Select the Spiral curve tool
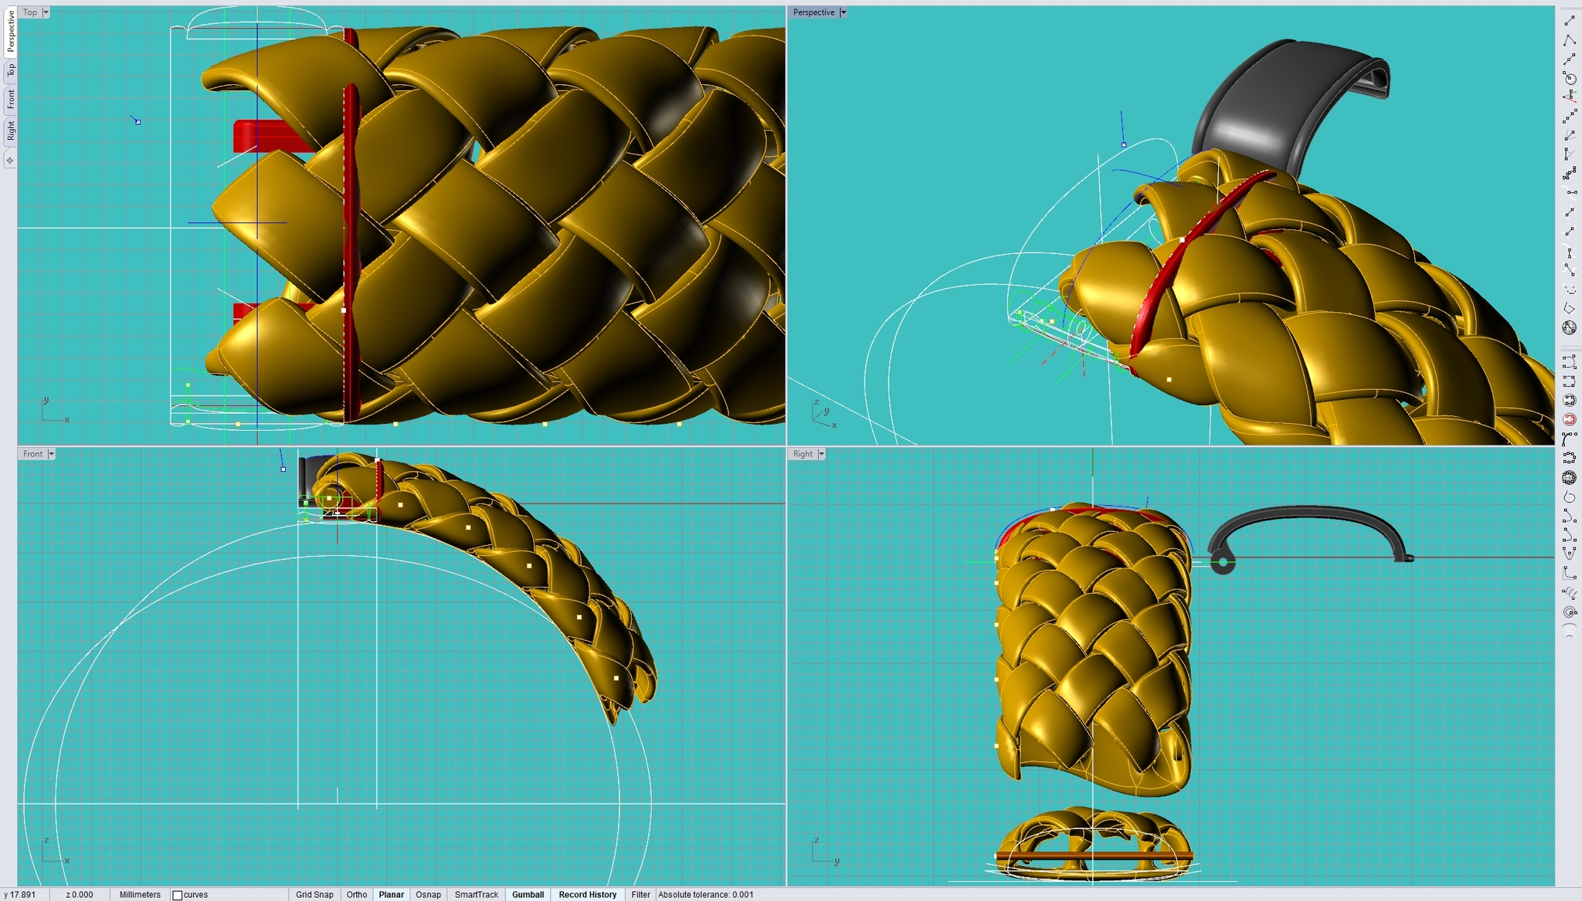The width and height of the screenshot is (1582, 901). pyautogui.click(x=1569, y=612)
